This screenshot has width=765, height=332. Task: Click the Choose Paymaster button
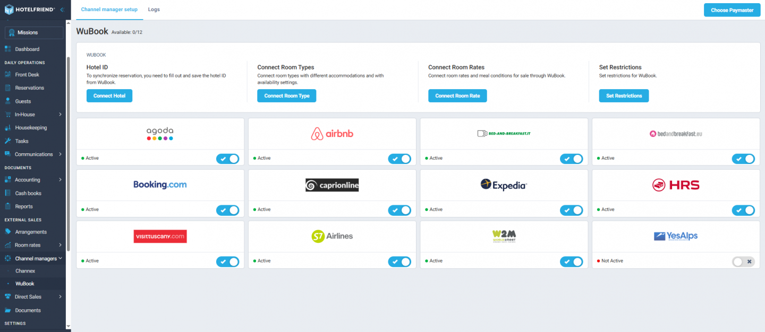(732, 10)
